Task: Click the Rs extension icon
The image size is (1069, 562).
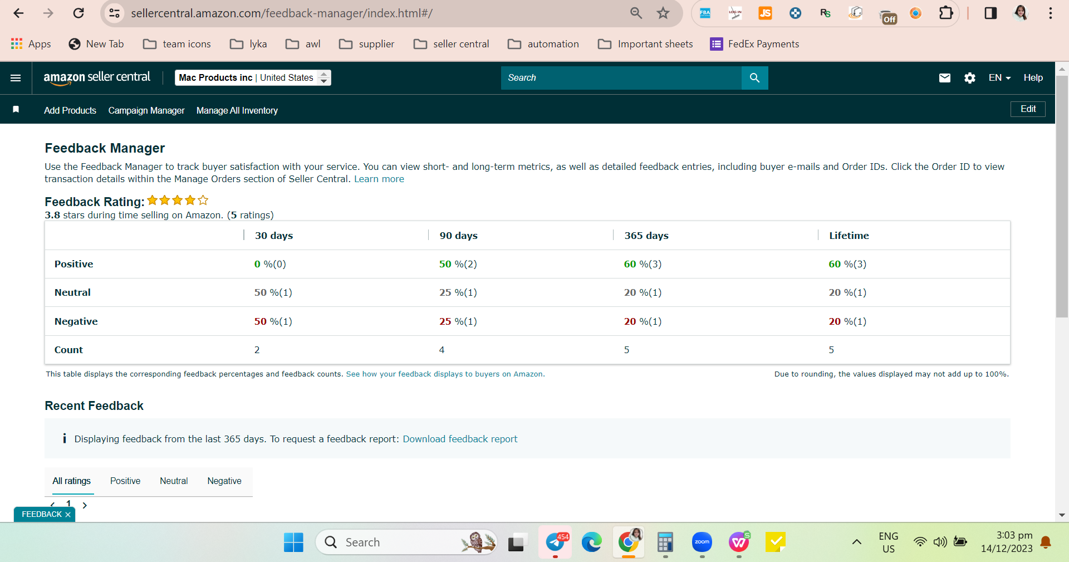Action: (825, 13)
